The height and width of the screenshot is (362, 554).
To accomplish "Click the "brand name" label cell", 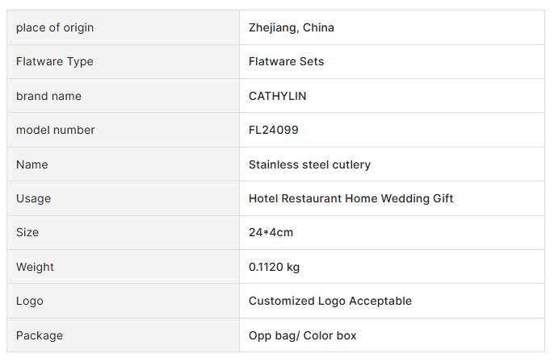I will coord(48,96).
